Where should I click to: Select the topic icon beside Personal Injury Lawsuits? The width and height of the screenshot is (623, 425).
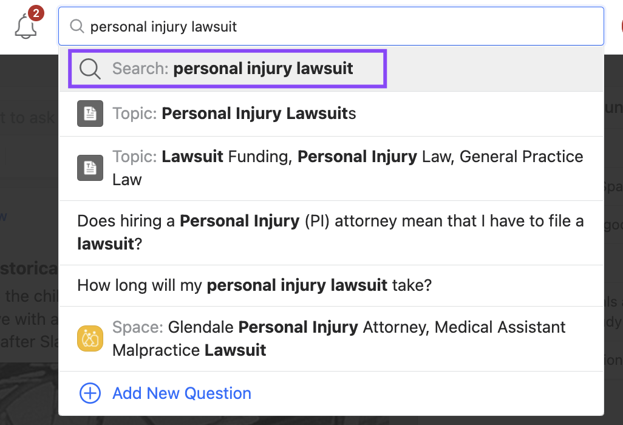point(90,113)
